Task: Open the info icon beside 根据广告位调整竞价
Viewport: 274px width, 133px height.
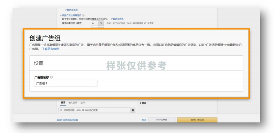Action: [83, 15]
